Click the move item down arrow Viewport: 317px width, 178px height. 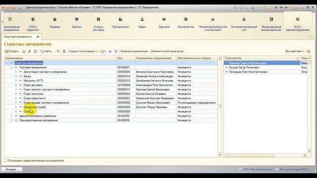coord(115,51)
